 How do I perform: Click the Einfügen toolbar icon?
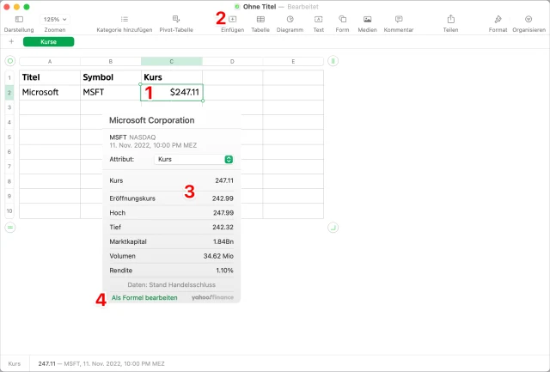click(232, 19)
